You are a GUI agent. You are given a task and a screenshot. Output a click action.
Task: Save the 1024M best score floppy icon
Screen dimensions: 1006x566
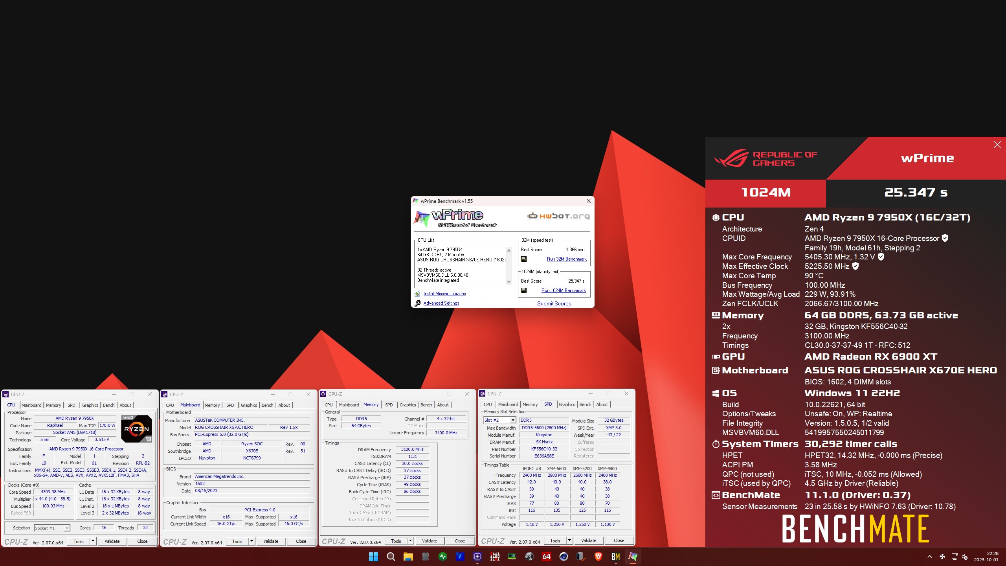(x=524, y=290)
